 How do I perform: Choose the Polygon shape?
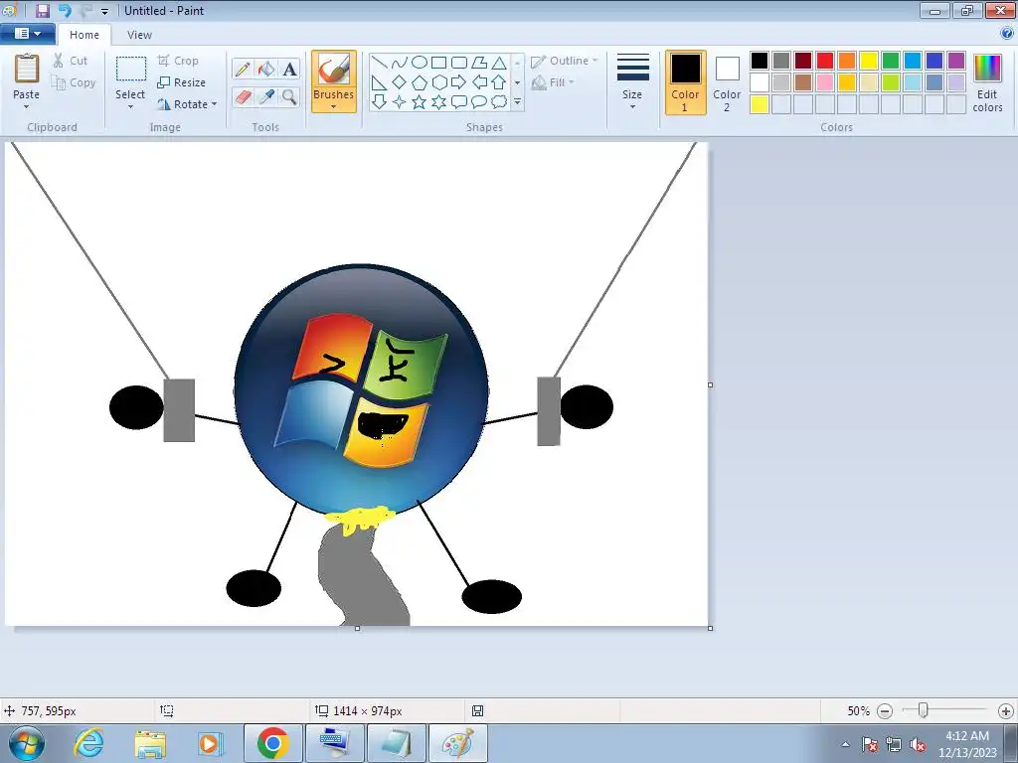[x=479, y=63]
